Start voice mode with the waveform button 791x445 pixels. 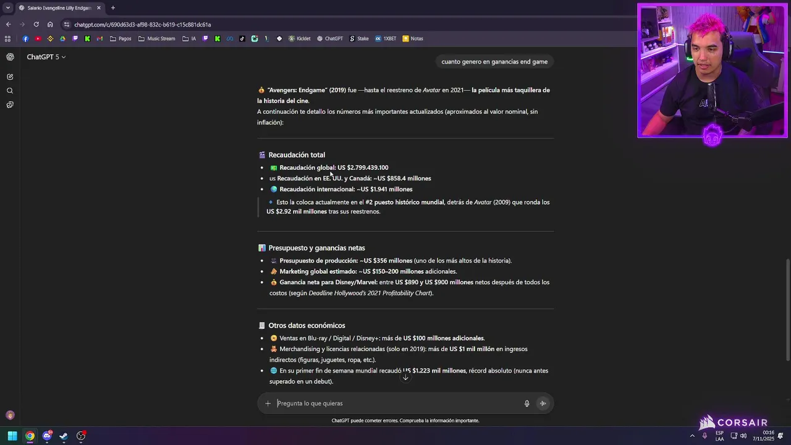[x=543, y=404]
